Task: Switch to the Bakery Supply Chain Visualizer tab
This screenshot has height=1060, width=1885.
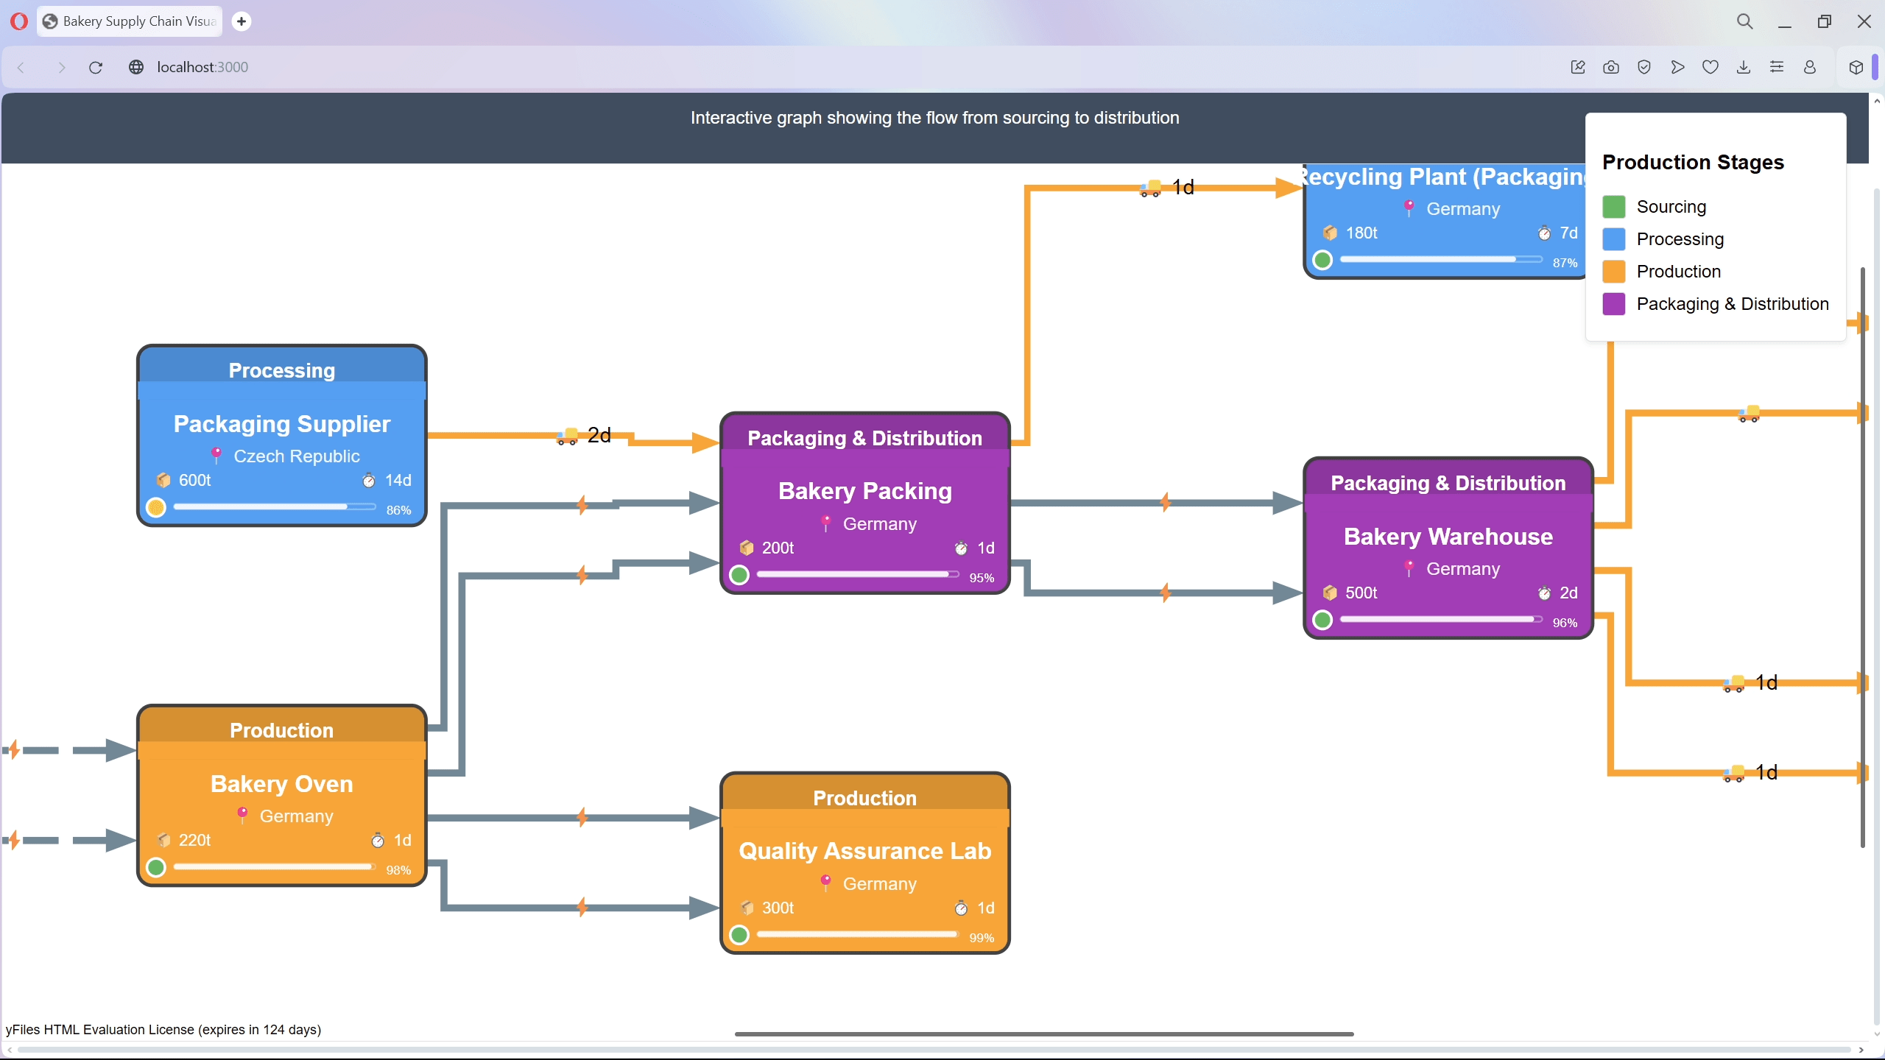Action: [x=130, y=21]
